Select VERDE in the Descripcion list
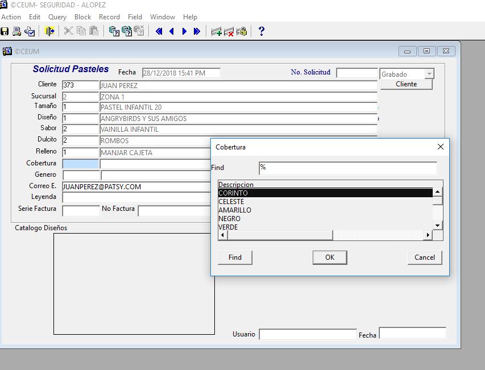Viewport: 485px width, 370px height. coord(325,227)
